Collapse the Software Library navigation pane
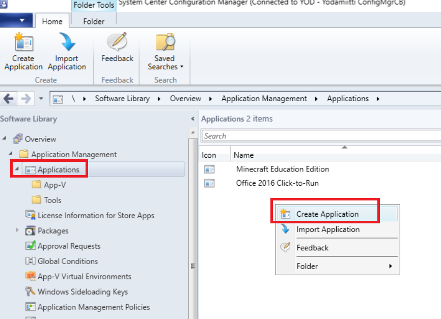The width and height of the screenshot is (441, 319). pos(192,119)
